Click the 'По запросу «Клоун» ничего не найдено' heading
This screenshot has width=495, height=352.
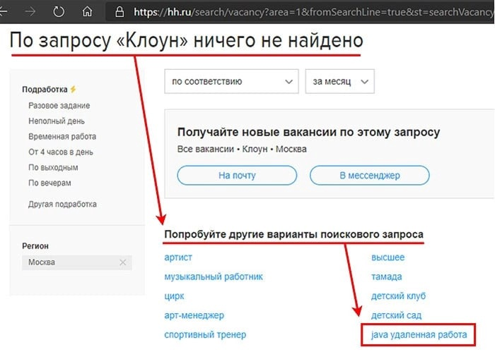pos(187,41)
